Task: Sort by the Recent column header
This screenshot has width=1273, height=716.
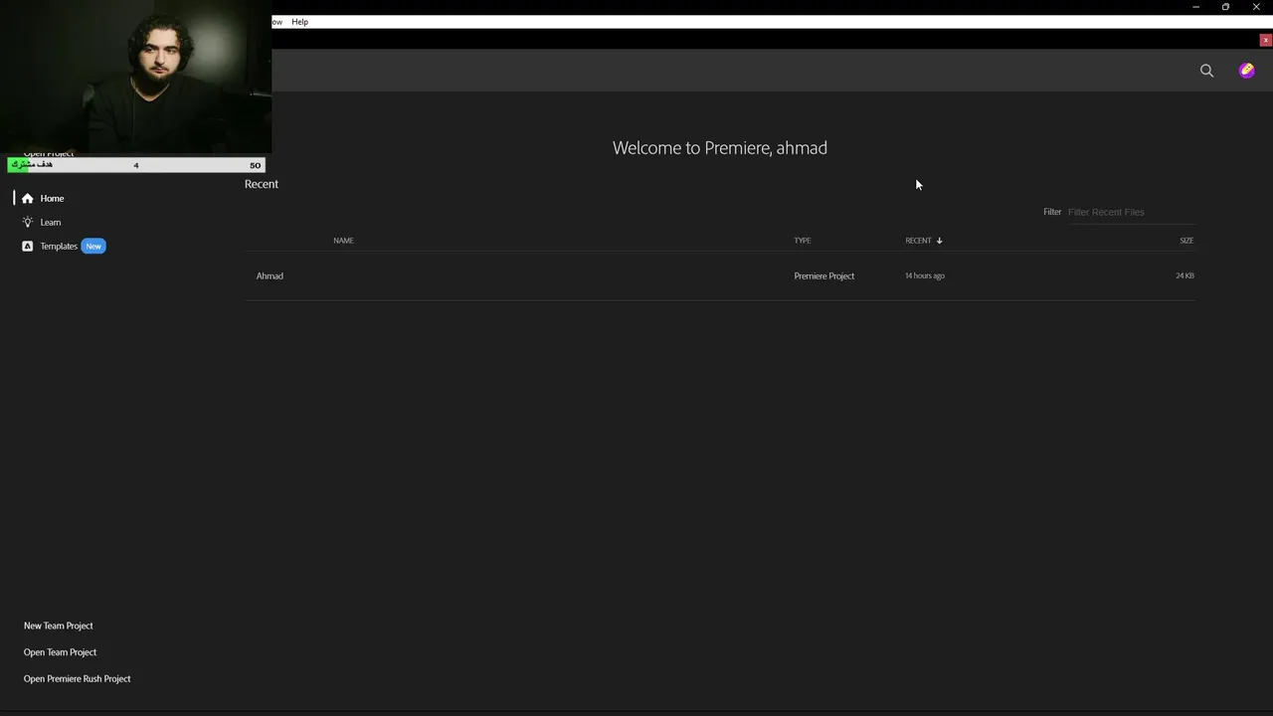Action: click(918, 240)
